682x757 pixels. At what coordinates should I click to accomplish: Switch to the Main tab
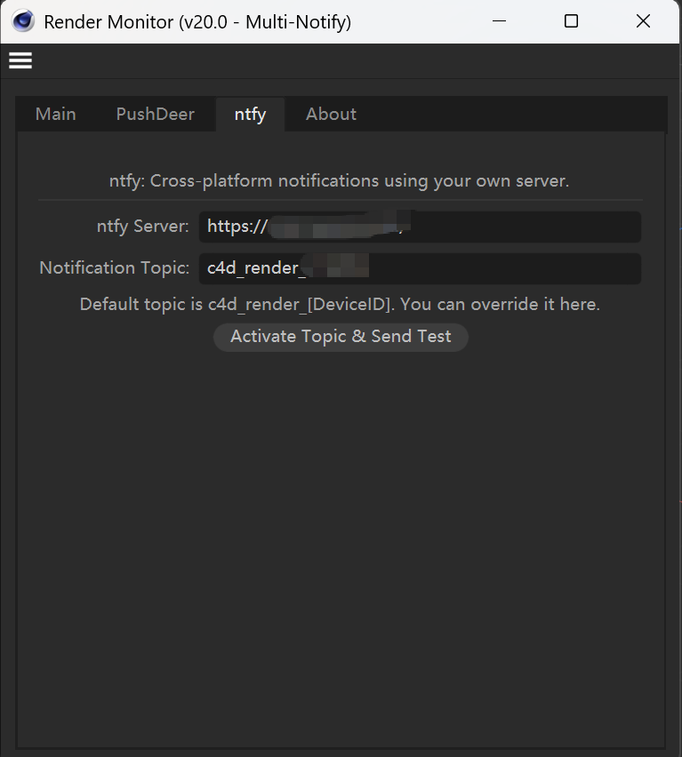coord(55,115)
